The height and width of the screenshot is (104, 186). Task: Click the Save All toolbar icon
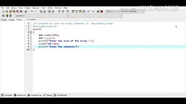(x=14, y=11)
